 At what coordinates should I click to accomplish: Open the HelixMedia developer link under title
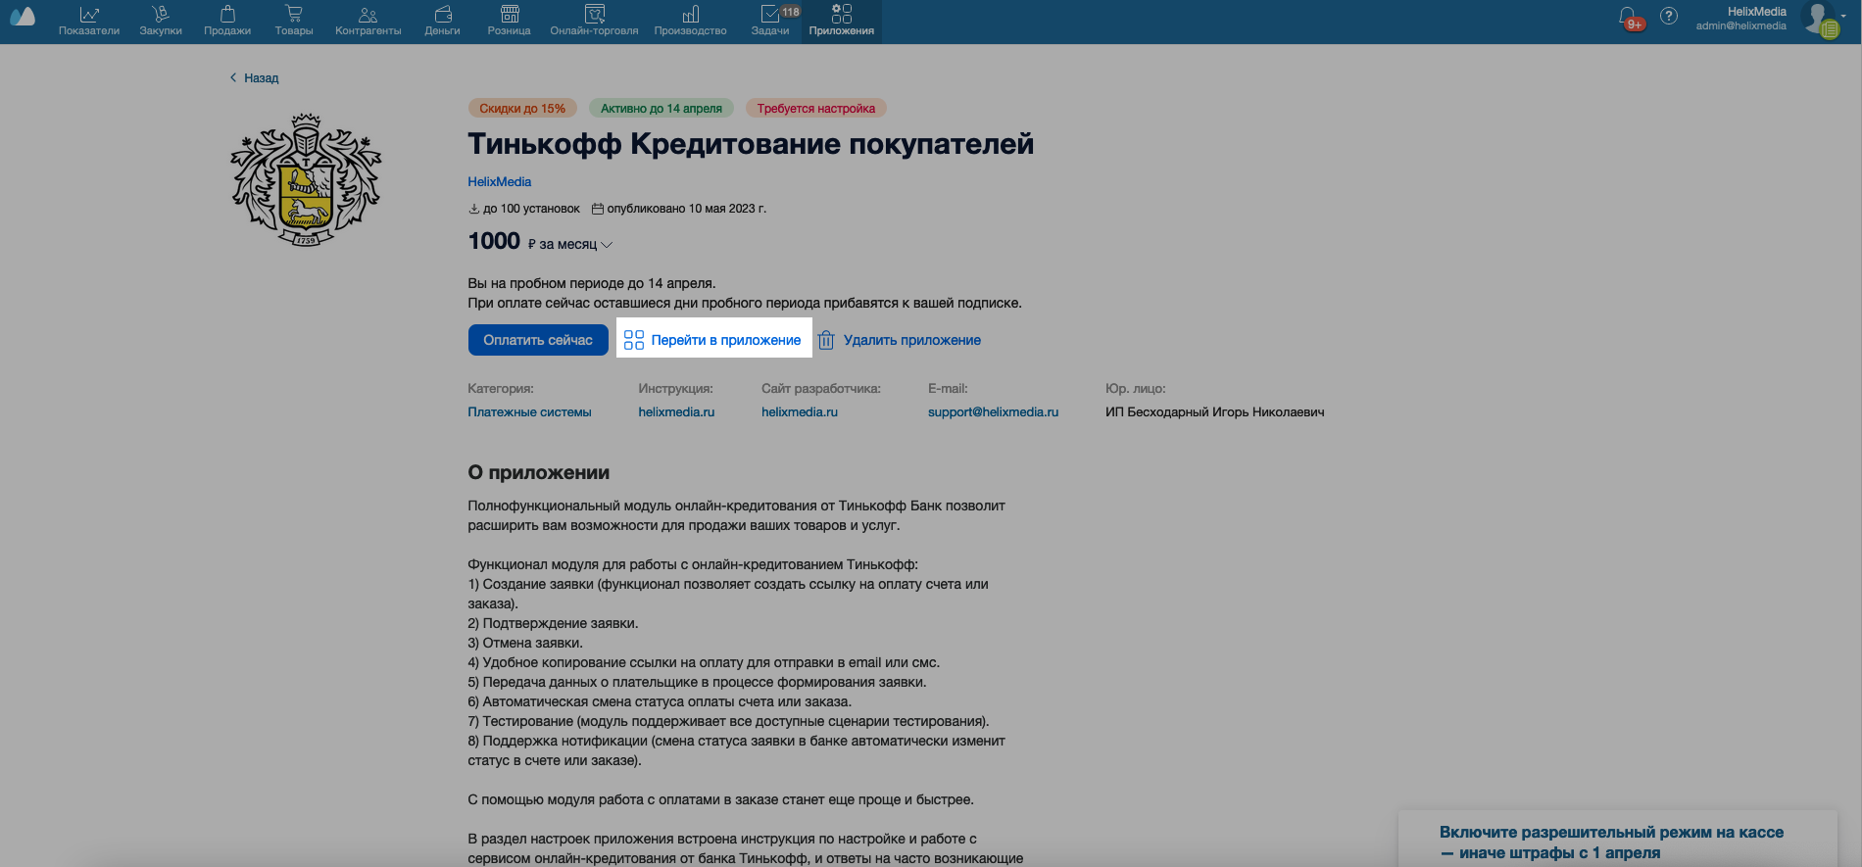pyautogui.click(x=500, y=182)
